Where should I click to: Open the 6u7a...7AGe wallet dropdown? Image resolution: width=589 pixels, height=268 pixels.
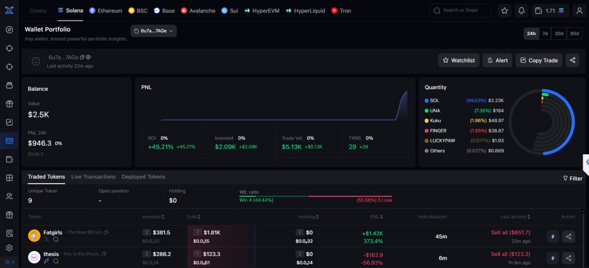click(154, 31)
